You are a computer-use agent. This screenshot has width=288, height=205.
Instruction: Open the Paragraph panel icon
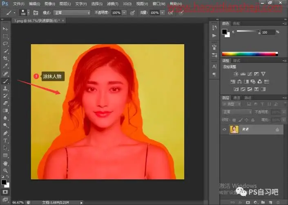pos(214,74)
